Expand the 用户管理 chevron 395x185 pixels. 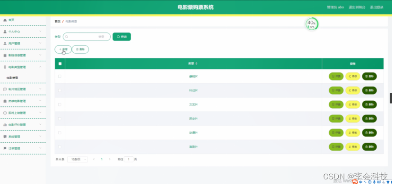[40, 43]
